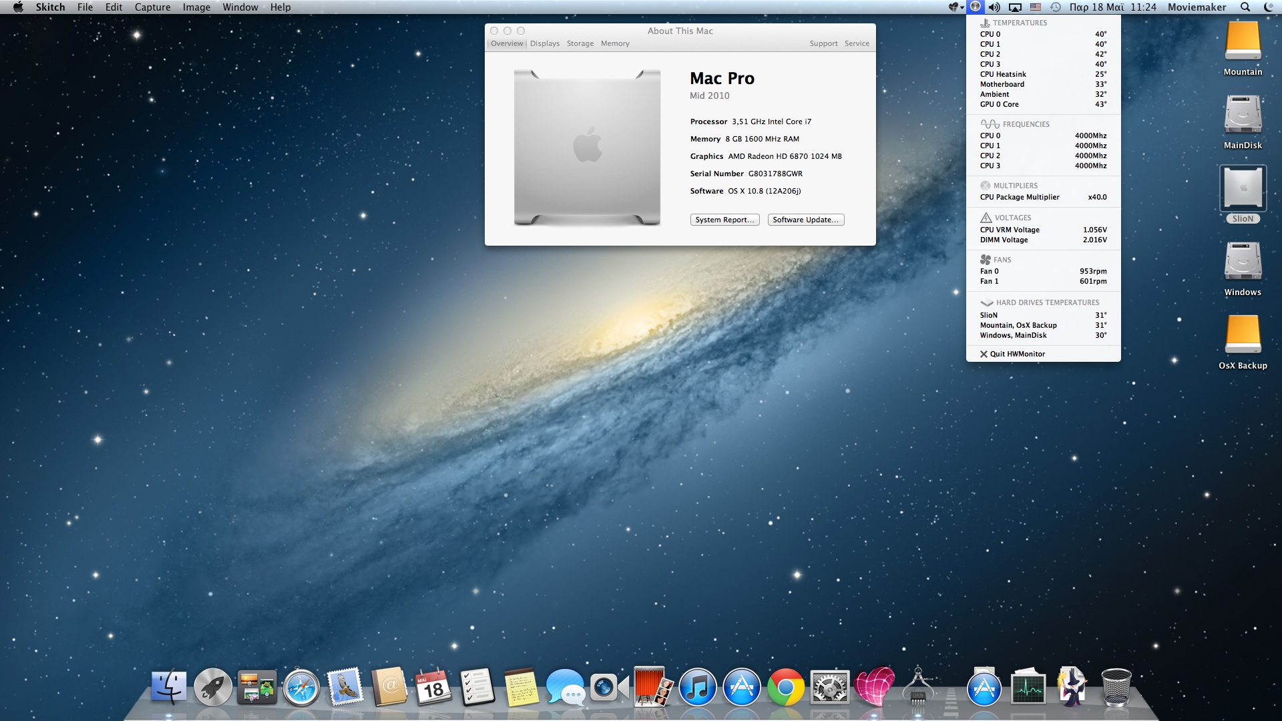Open Applications folder stack in Dock

(984, 687)
